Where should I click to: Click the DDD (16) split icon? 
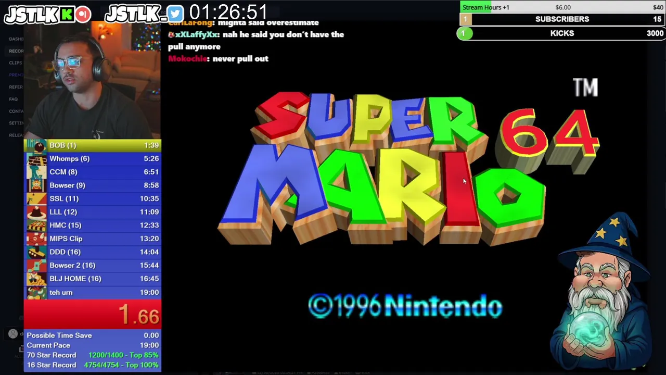36,252
